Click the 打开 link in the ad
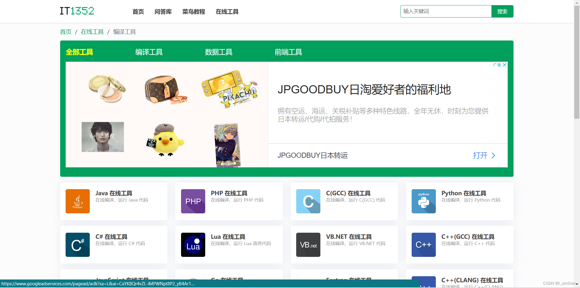580x288 pixels. click(x=480, y=155)
